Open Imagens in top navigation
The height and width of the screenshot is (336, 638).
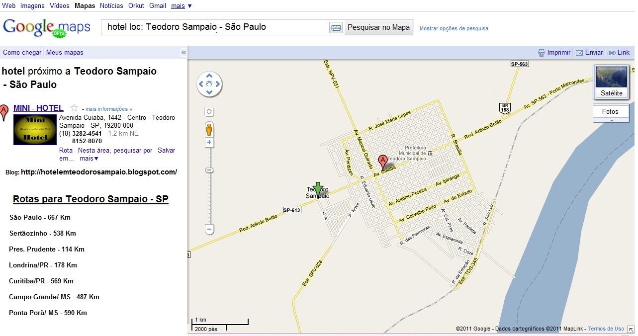(x=32, y=5)
